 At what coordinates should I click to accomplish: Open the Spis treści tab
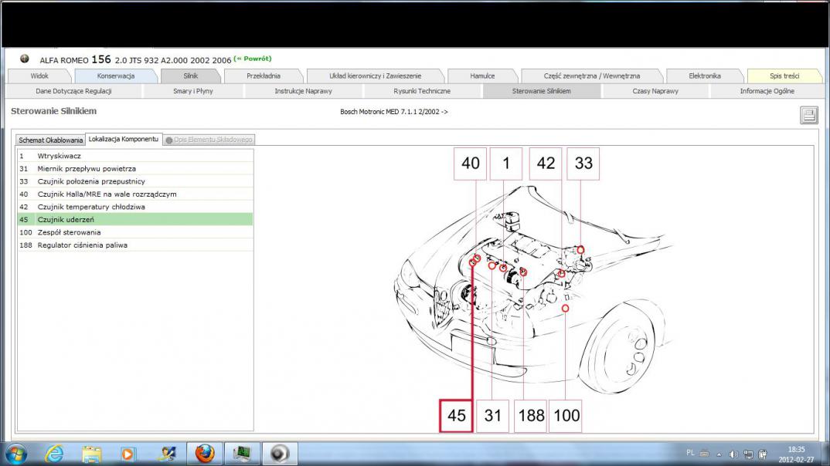coord(784,76)
